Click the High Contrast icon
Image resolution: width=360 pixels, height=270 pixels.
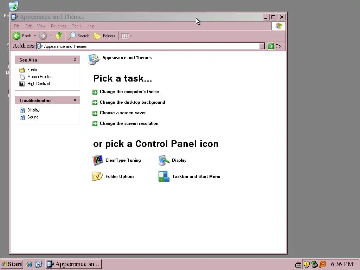coord(22,84)
